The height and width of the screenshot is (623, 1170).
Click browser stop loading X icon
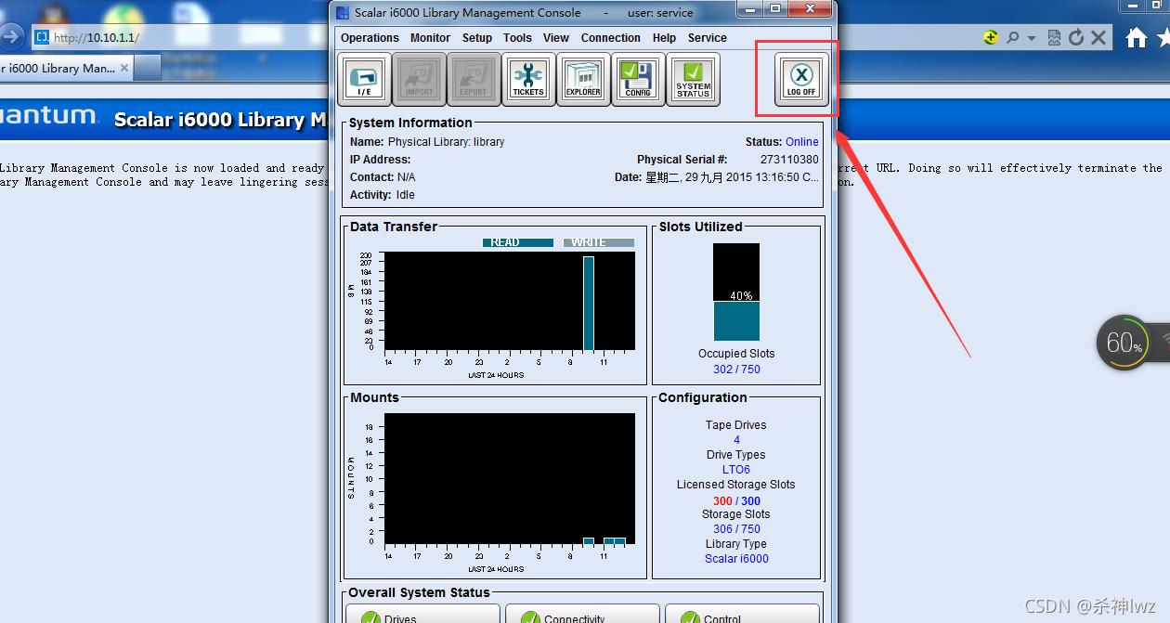(x=1098, y=37)
